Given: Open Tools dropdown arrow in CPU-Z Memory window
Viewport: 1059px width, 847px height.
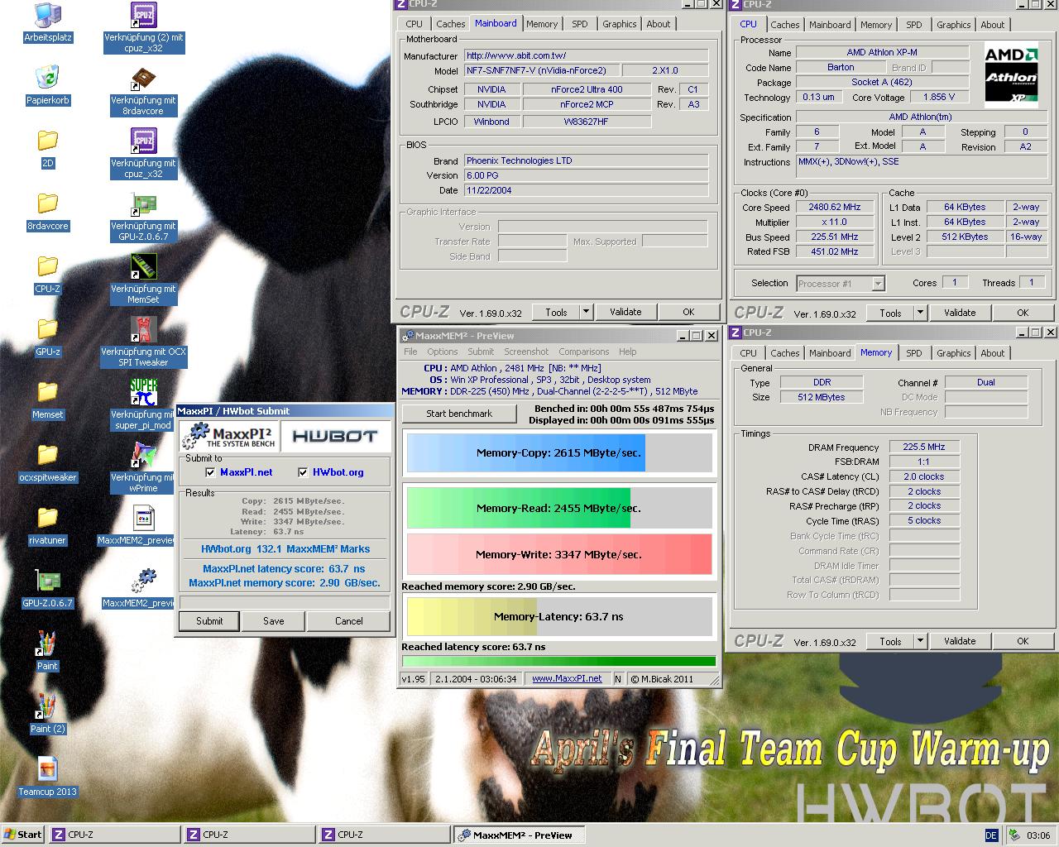Looking at the screenshot, I should (x=920, y=641).
